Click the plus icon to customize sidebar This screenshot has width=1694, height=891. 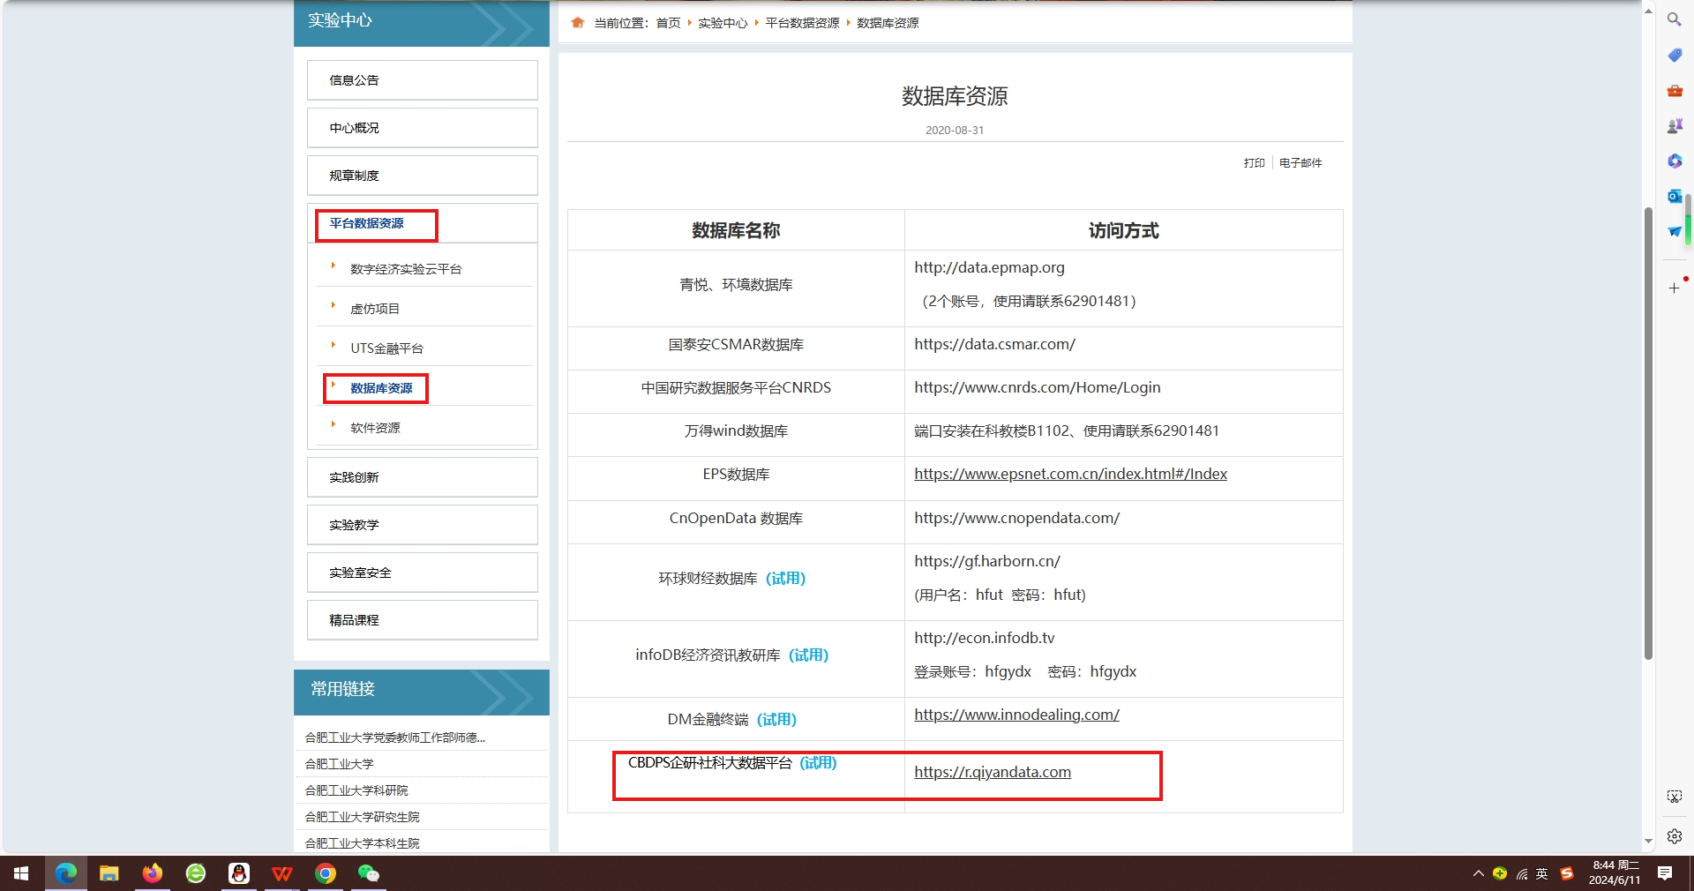[1674, 288]
